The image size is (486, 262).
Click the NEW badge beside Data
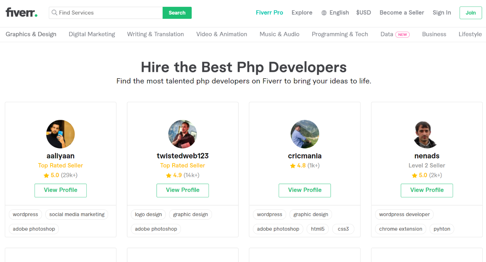click(x=403, y=35)
